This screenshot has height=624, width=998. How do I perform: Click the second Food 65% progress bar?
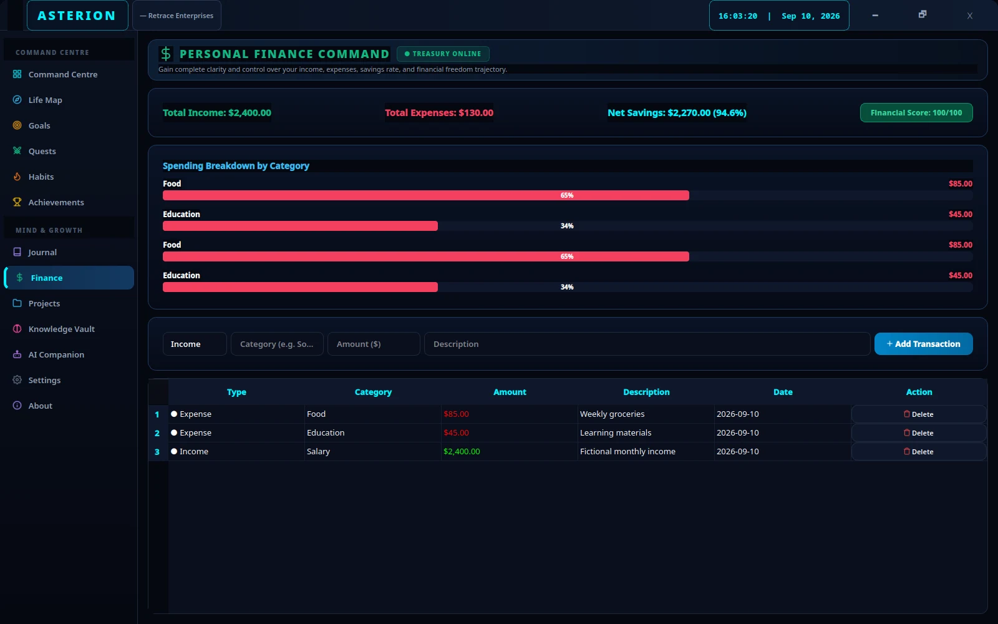(x=568, y=256)
